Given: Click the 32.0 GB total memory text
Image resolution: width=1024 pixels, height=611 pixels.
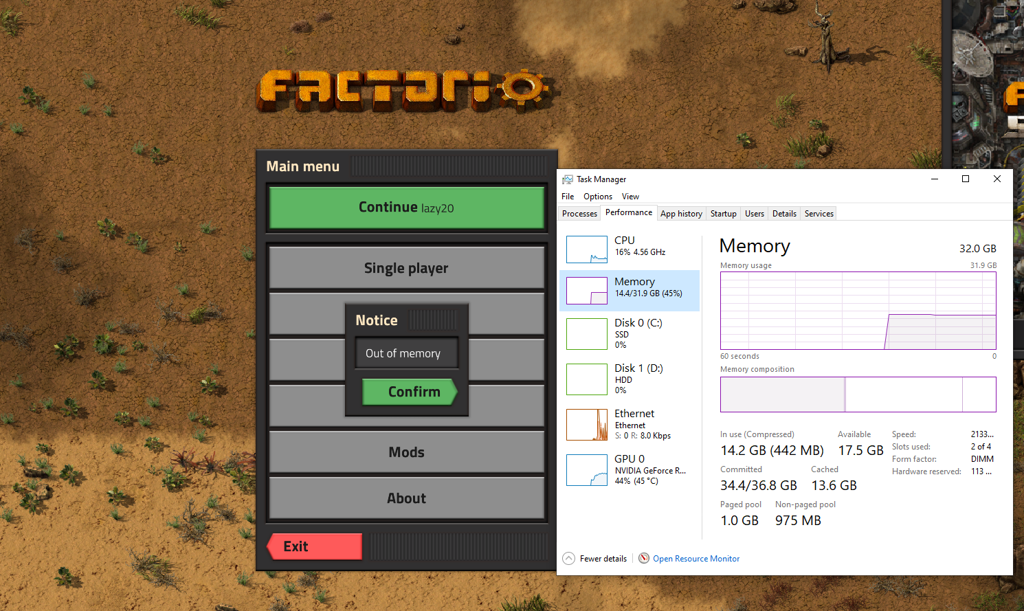Looking at the screenshot, I should [977, 249].
